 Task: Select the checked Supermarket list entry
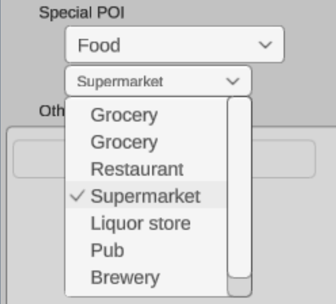[x=146, y=196]
